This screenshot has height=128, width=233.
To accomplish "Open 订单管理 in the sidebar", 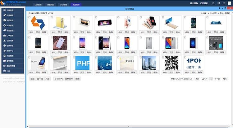I will pos(13,36).
